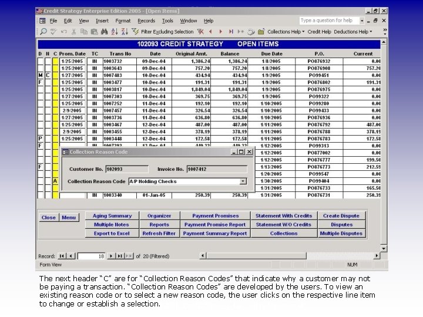The width and height of the screenshot is (423, 317).
Task: Click the Print Preview magnifier icon
Action: click(43, 32)
